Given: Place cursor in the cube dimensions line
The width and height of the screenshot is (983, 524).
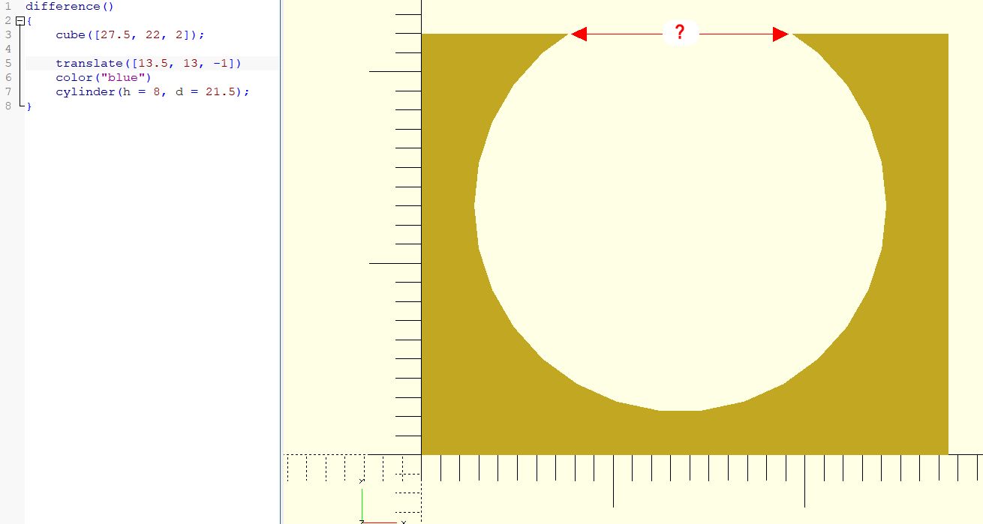Looking at the screenshot, I should 129,35.
